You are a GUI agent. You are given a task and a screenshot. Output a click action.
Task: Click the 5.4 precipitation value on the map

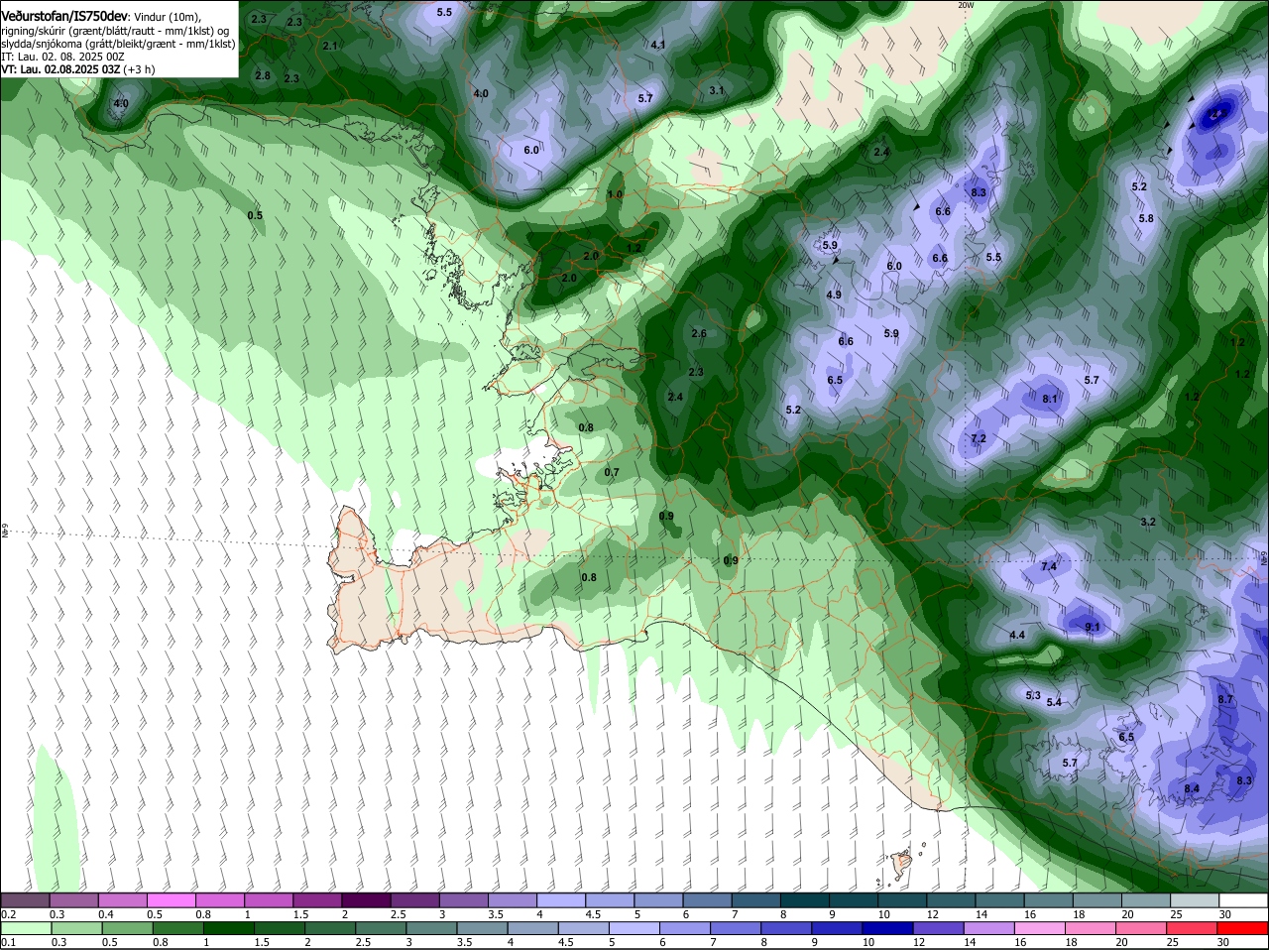tap(1054, 702)
